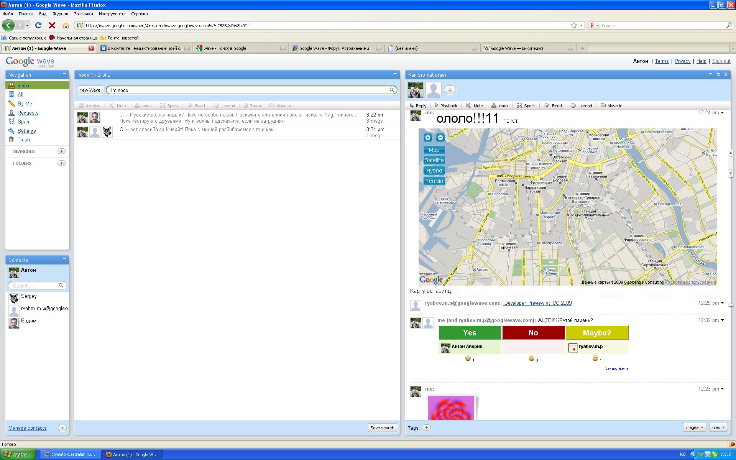Screen dimensions: 736x460
Task: Click Archive in the inbox toolbar
Action: pos(90,106)
